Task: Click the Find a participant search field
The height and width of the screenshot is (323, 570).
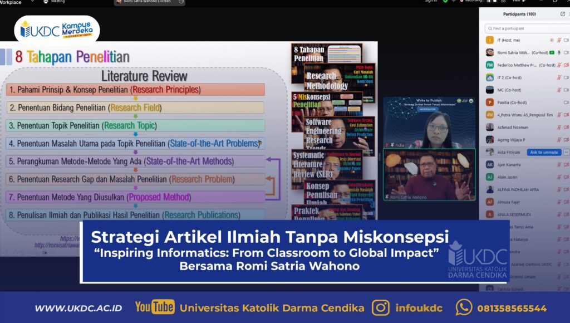Action: click(527, 28)
